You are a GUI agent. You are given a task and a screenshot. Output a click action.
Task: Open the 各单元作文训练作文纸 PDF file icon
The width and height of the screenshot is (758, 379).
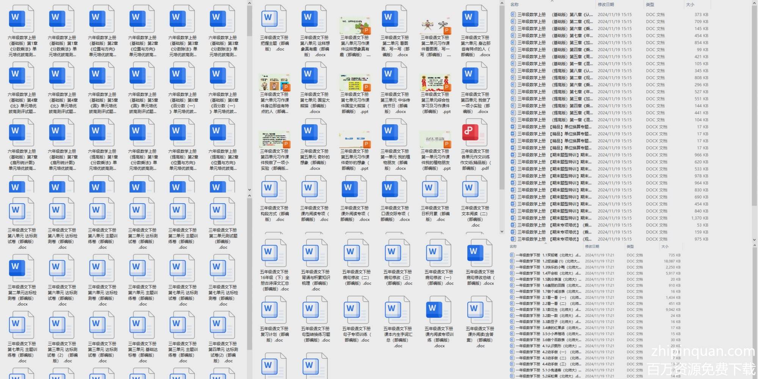(x=475, y=132)
